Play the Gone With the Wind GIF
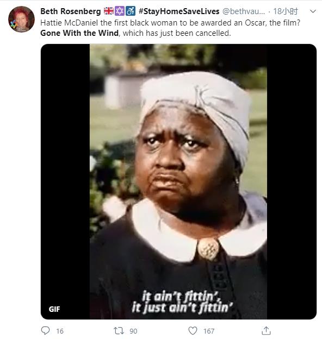This screenshot has width=322, height=339. (x=178, y=181)
